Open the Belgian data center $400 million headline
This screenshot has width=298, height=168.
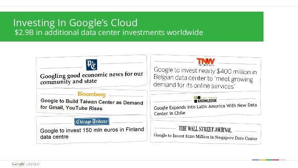pos(205,78)
